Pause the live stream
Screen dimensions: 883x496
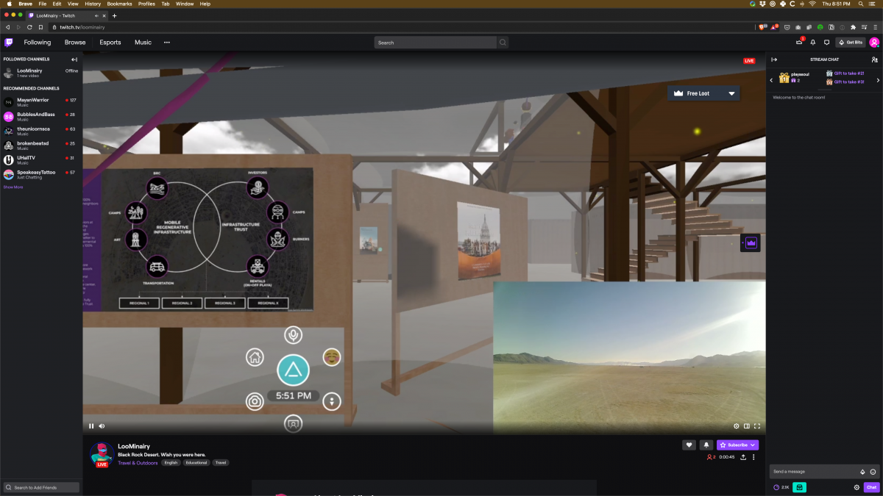pos(91,426)
